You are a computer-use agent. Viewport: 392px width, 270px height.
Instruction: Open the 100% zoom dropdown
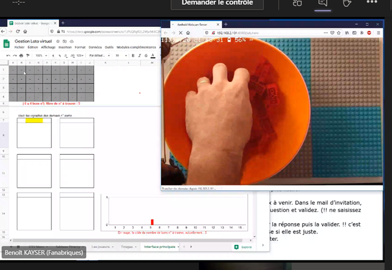pyautogui.click(x=41, y=55)
